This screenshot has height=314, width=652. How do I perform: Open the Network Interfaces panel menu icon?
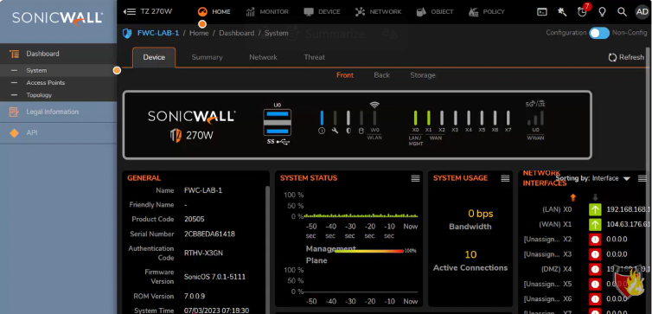click(x=642, y=178)
